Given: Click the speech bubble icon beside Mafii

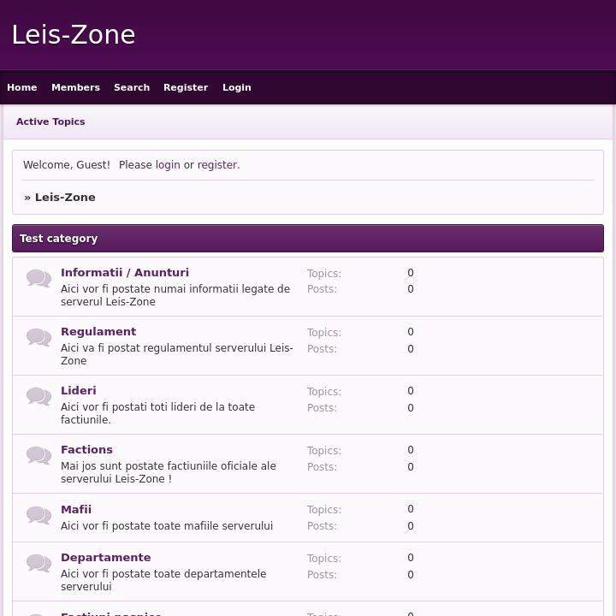Looking at the screenshot, I should pos(38,515).
